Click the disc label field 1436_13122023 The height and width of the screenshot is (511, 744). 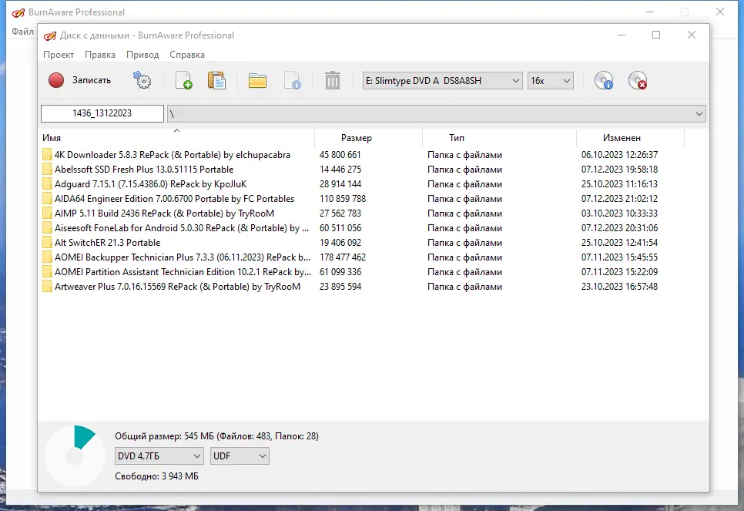[x=102, y=113]
